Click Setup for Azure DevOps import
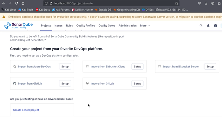222x117 pixels. coord(65,66)
